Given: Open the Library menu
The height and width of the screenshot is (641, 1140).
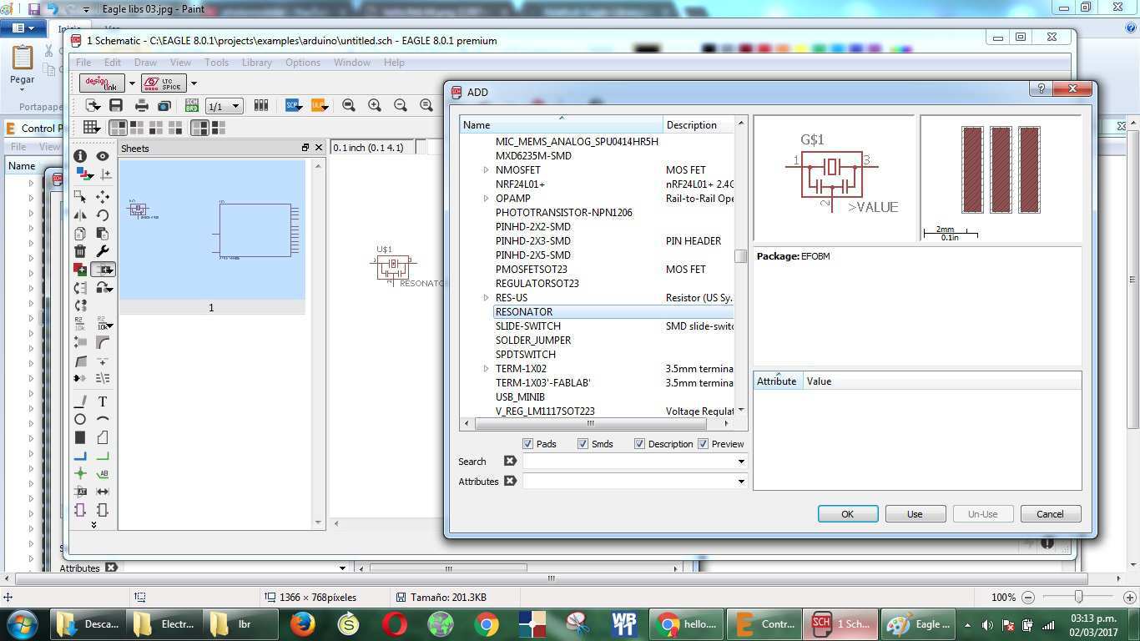Looking at the screenshot, I should click(x=257, y=63).
